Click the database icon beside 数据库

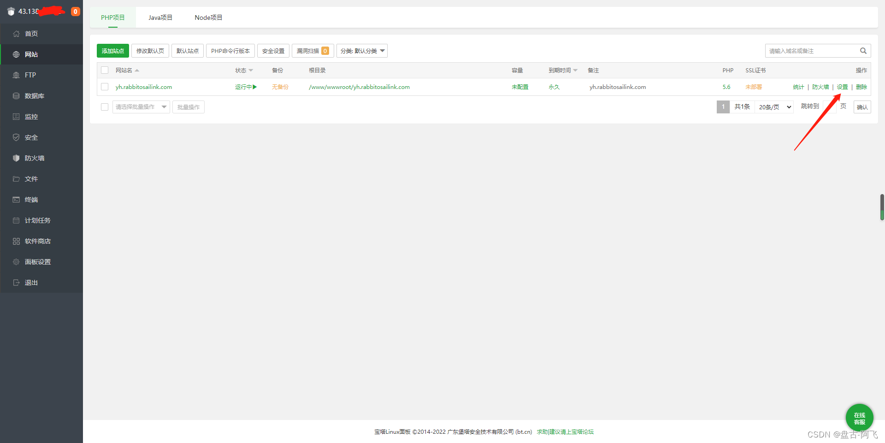pos(16,96)
